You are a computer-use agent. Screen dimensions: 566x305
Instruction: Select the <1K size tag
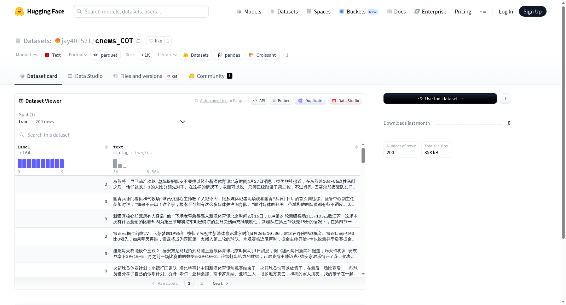145,55
